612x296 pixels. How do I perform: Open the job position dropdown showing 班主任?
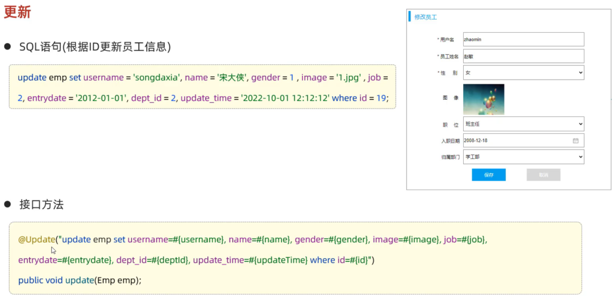click(x=524, y=124)
